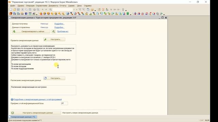Click the M+ memory toolbar button
Screen dimensions: 218x122
click(x=115, y=9)
